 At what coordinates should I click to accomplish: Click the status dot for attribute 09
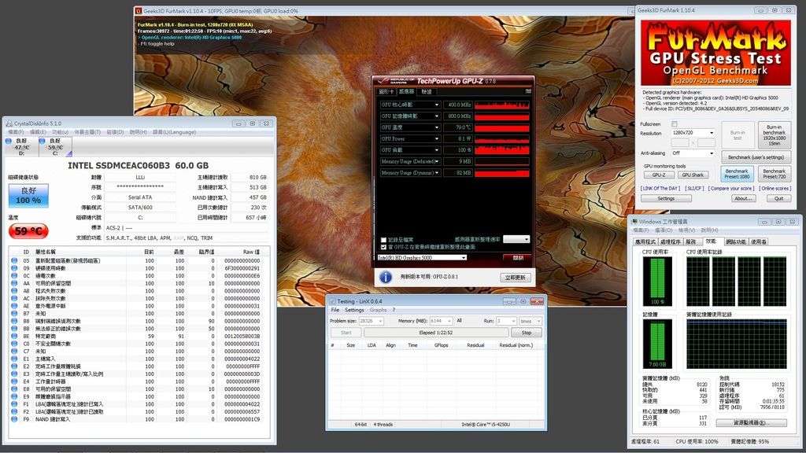14,268
